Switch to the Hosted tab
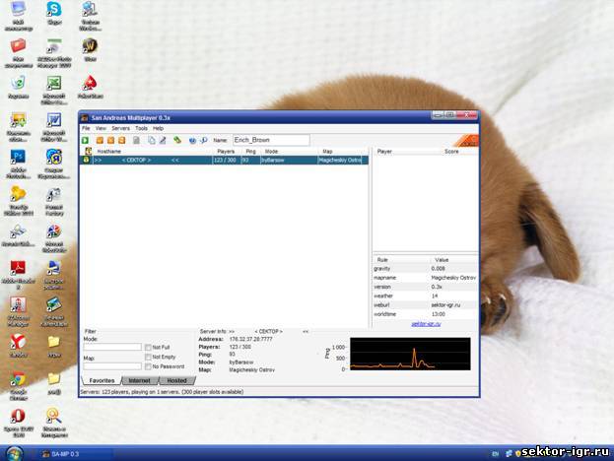Image resolution: width=614 pixels, height=461 pixels. click(177, 380)
